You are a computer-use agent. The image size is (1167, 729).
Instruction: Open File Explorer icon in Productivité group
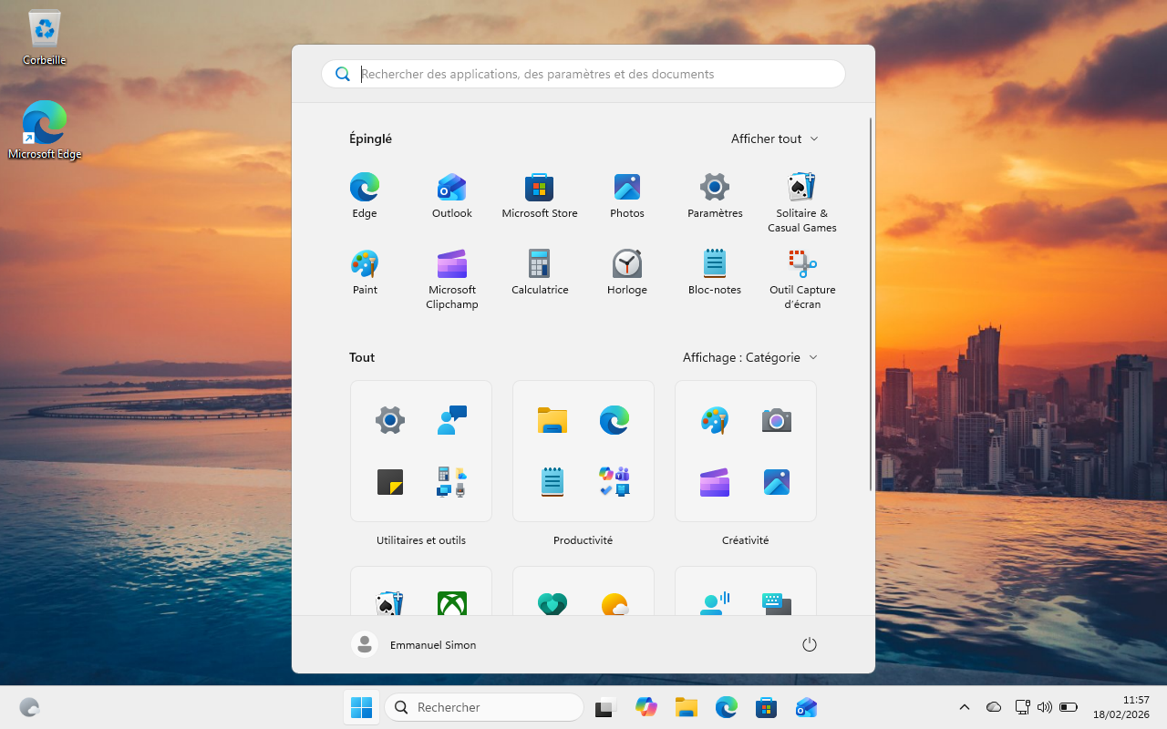pos(553,420)
